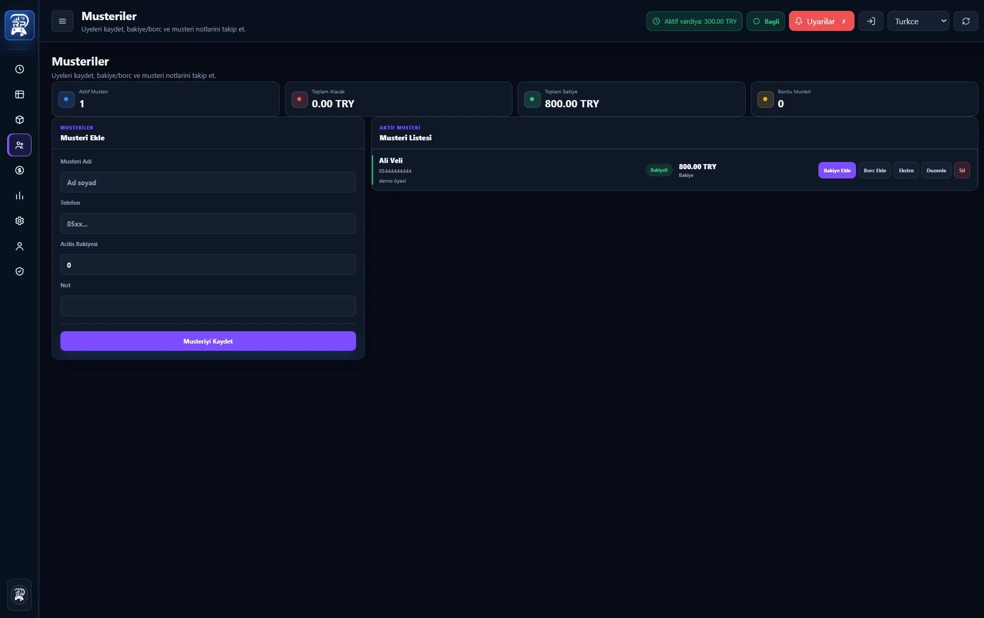Open the shield check icon in sidebar
The height and width of the screenshot is (618, 984).
point(20,271)
